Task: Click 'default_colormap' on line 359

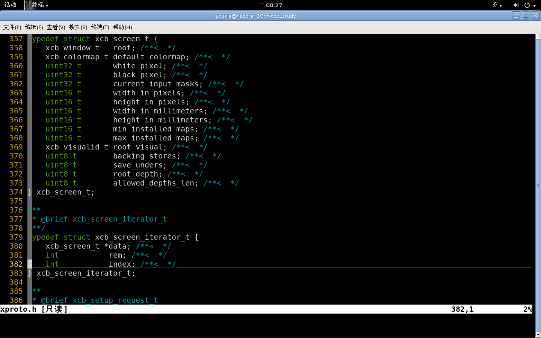Action: pyautogui.click(x=149, y=57)
